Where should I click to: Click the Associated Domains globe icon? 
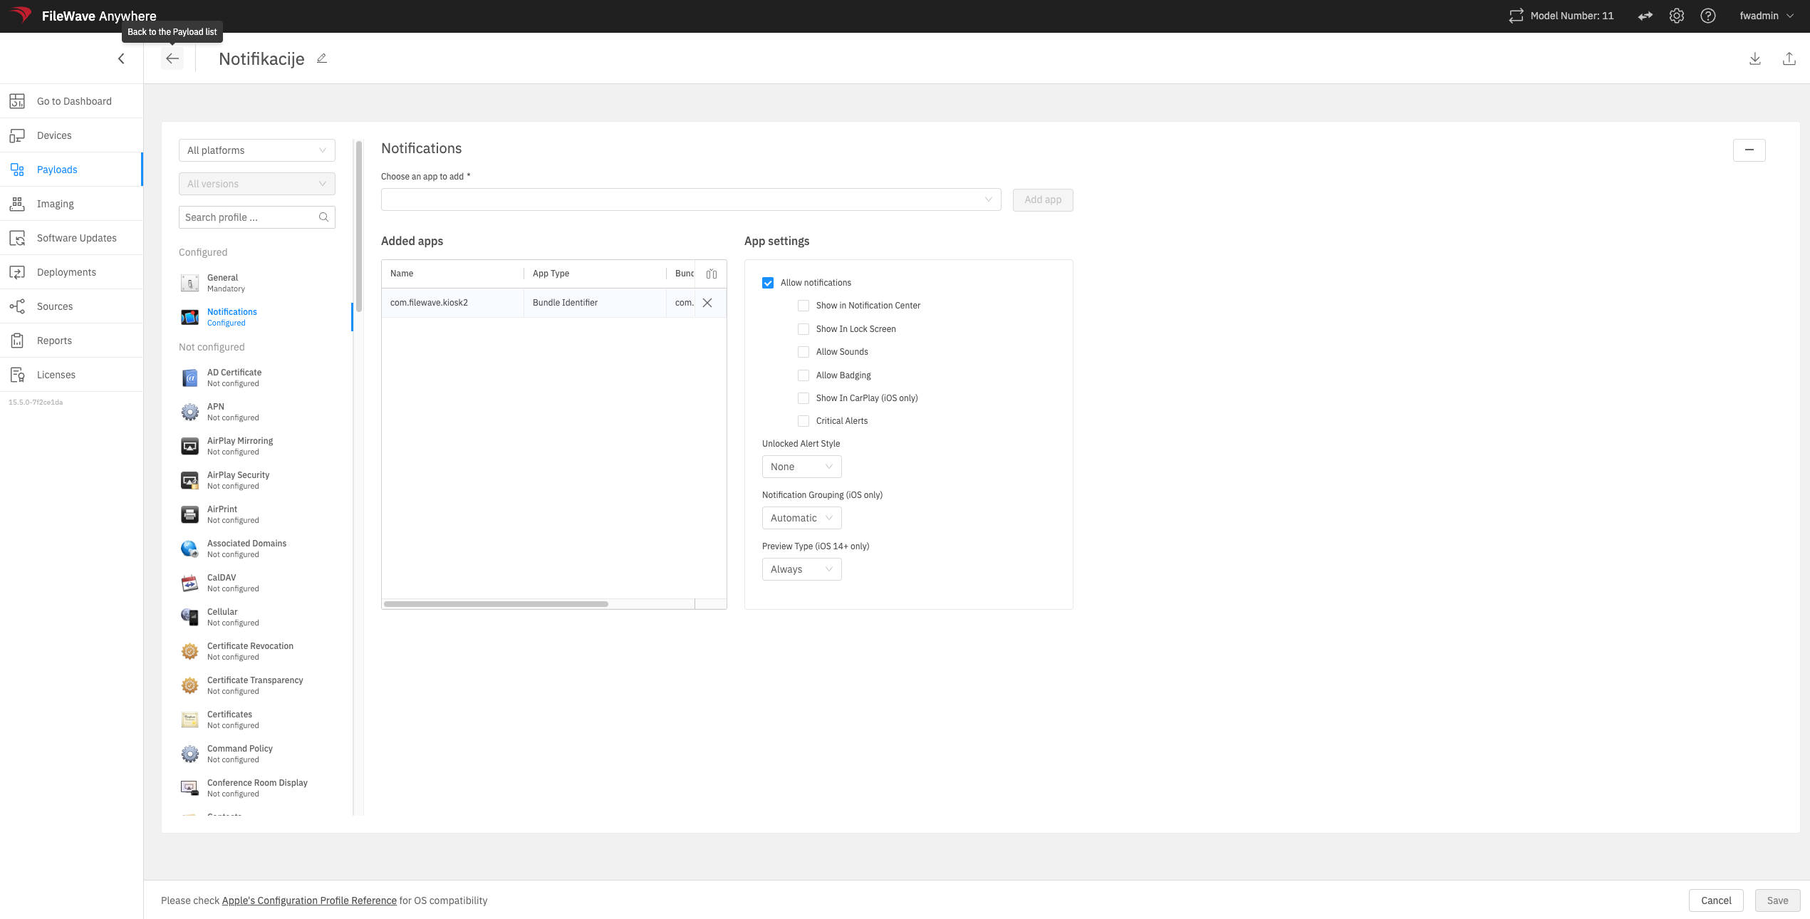pos(189,549)
